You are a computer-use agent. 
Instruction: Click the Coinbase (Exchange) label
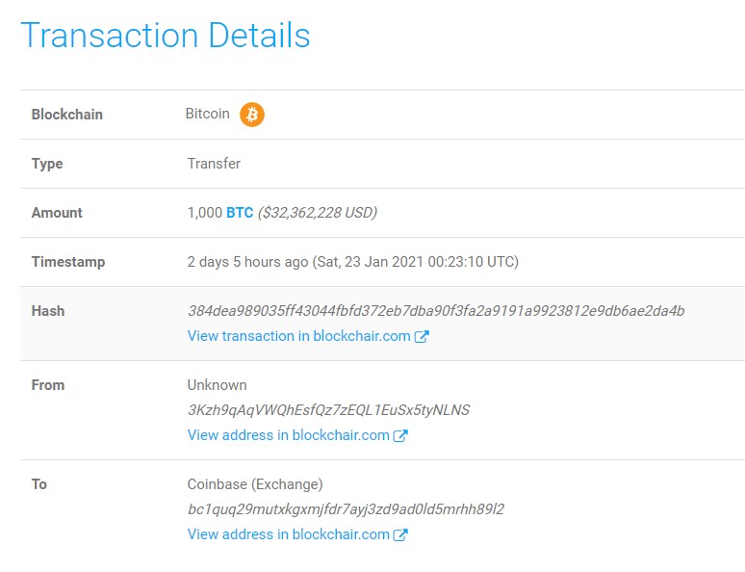(x=255, y=484)
